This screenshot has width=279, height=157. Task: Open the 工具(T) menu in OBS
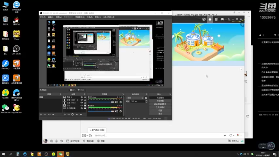90,17
